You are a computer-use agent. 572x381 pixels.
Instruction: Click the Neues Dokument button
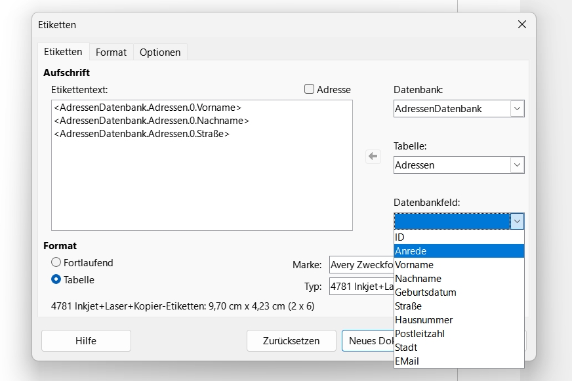(368, 340)
